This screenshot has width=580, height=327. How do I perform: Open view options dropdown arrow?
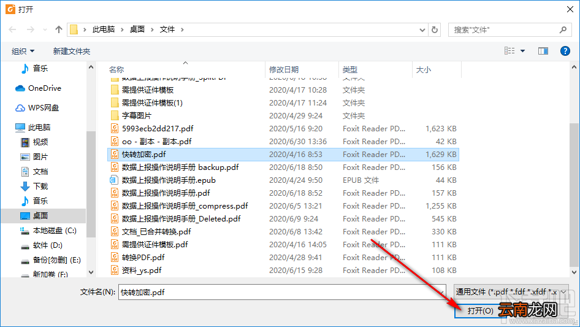coord(522,51)
